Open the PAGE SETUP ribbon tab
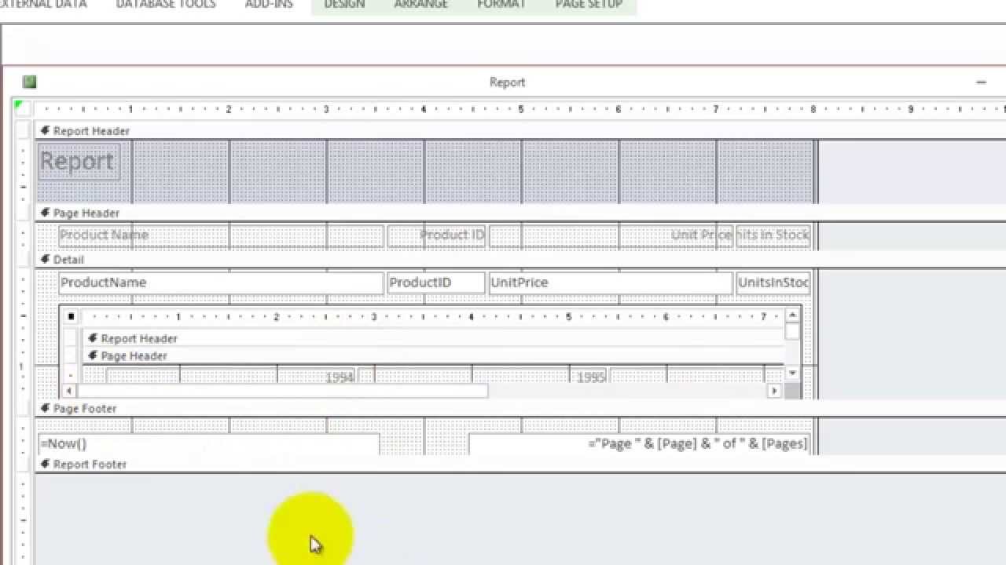The image size is (1006, 565). pyautogui.click(x=589, y=5)
